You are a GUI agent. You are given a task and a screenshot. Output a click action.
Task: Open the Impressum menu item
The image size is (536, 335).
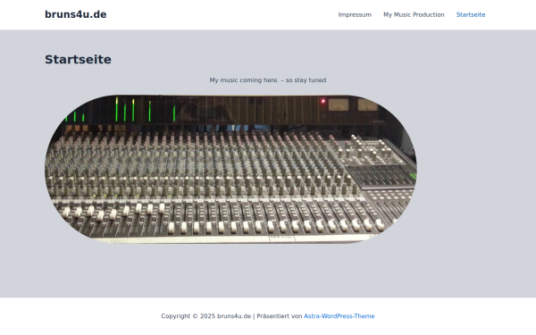click(x=355, y=14)
